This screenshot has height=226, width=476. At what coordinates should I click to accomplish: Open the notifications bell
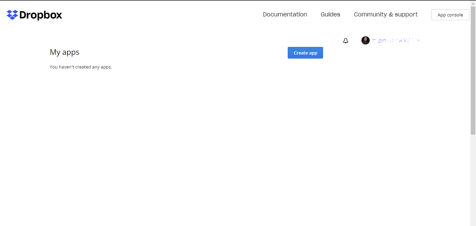pyautogui.click(x=346, y=41)
